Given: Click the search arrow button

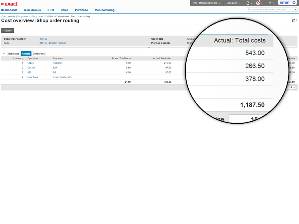Looking at the screenshot, I should pyautogui.click(x=296, y=10).
